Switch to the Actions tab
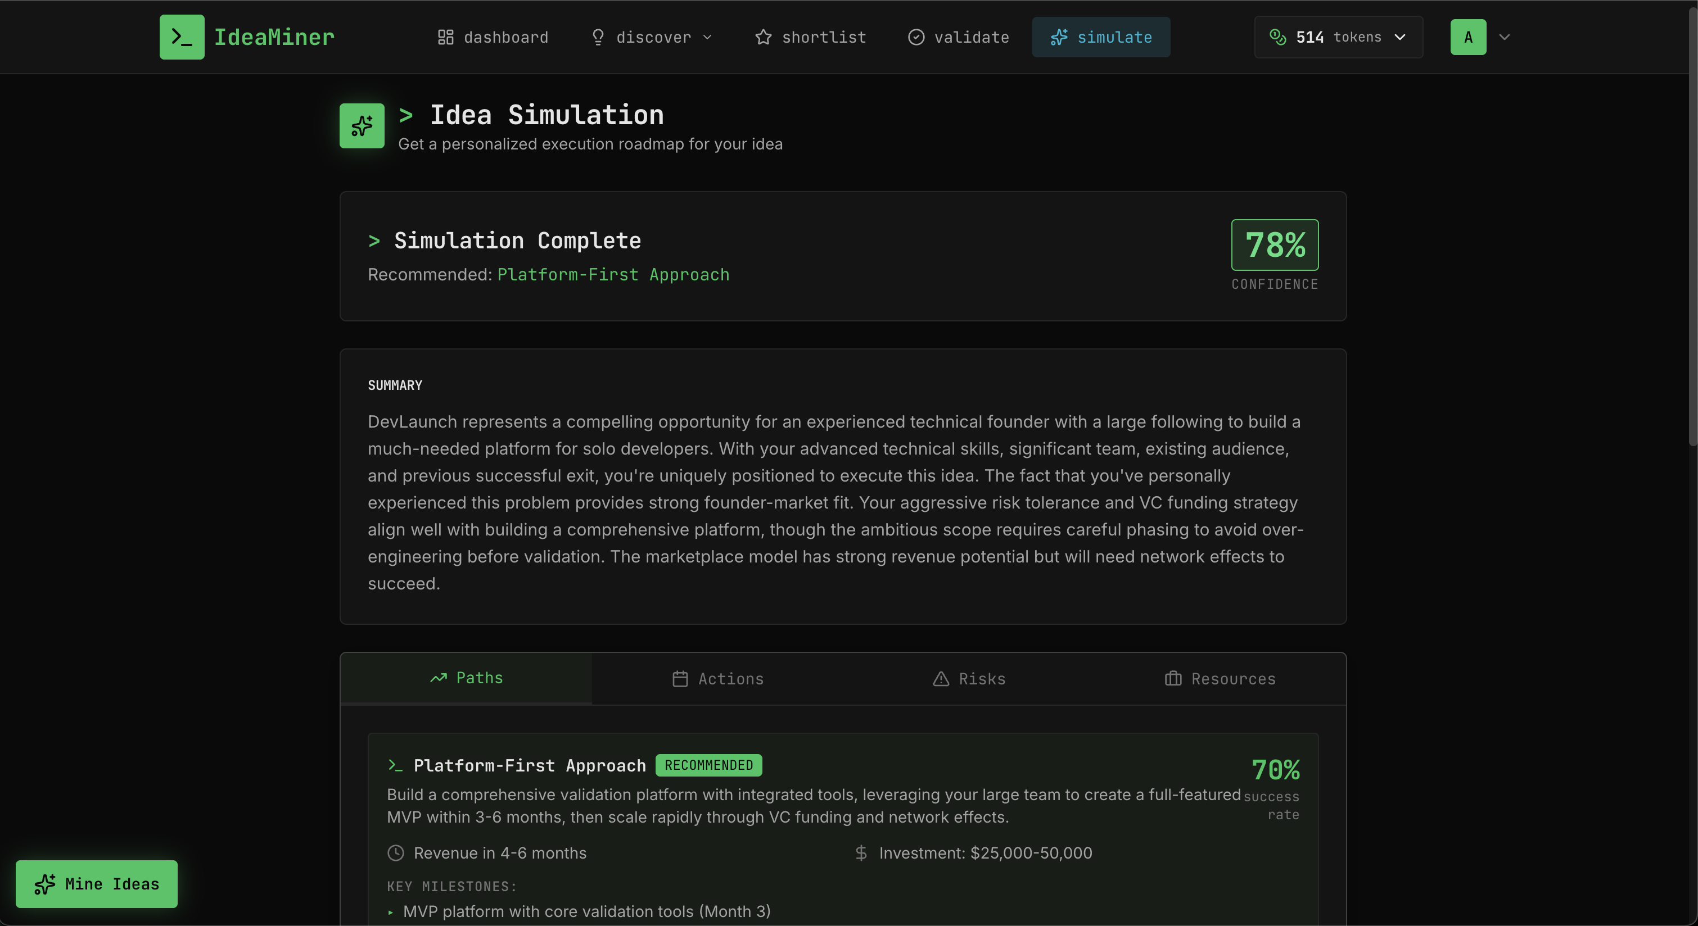The width and height of the screenshot is (1698, 926). click(719, 679)
